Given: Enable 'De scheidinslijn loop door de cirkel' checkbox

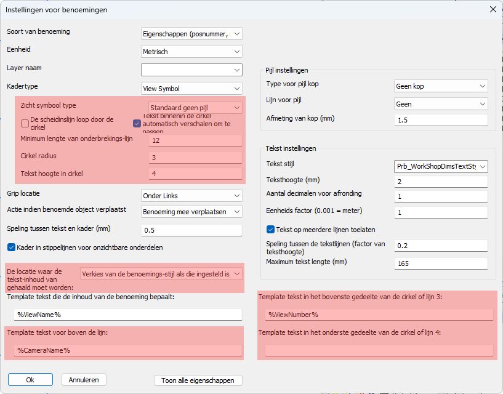Looking at the screenshot, I should [x=25, y=123].
